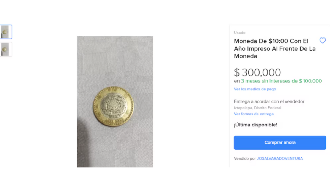The width and height of the screenshot is (330, 186).
Task: Click Entrega a acordar con el vendedor
Action: (x=269, y=101)
